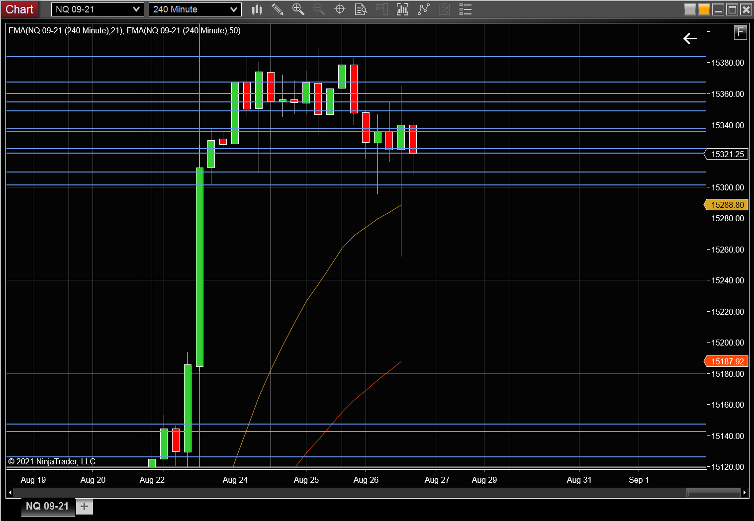The width and height of the screenshot is (754, 521).
Task: Click the 15160.00 price axis label
Action: (728, 405)
